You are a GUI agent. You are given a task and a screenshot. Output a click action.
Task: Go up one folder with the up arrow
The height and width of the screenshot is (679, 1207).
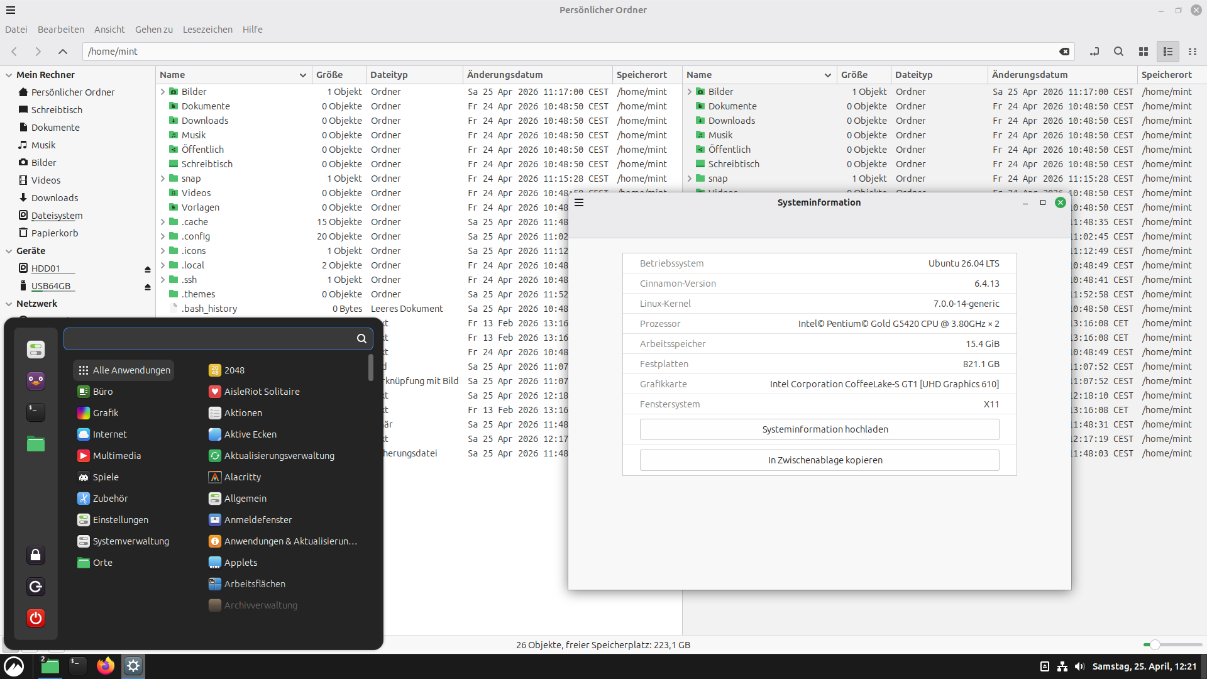tap(63, 52)
